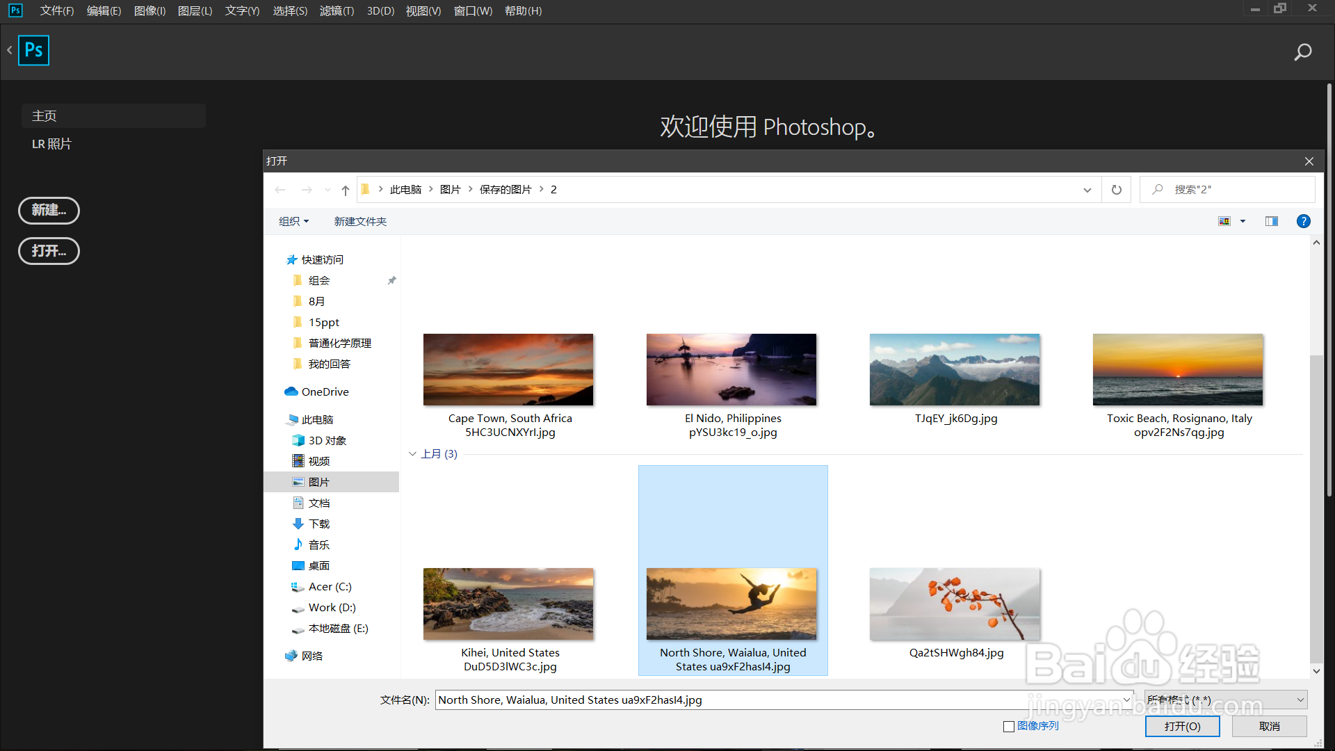Select OneDrive in the navigation pane

[x=325, y=391]
